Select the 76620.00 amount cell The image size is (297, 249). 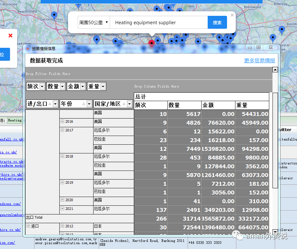click(x=218, y=123)
